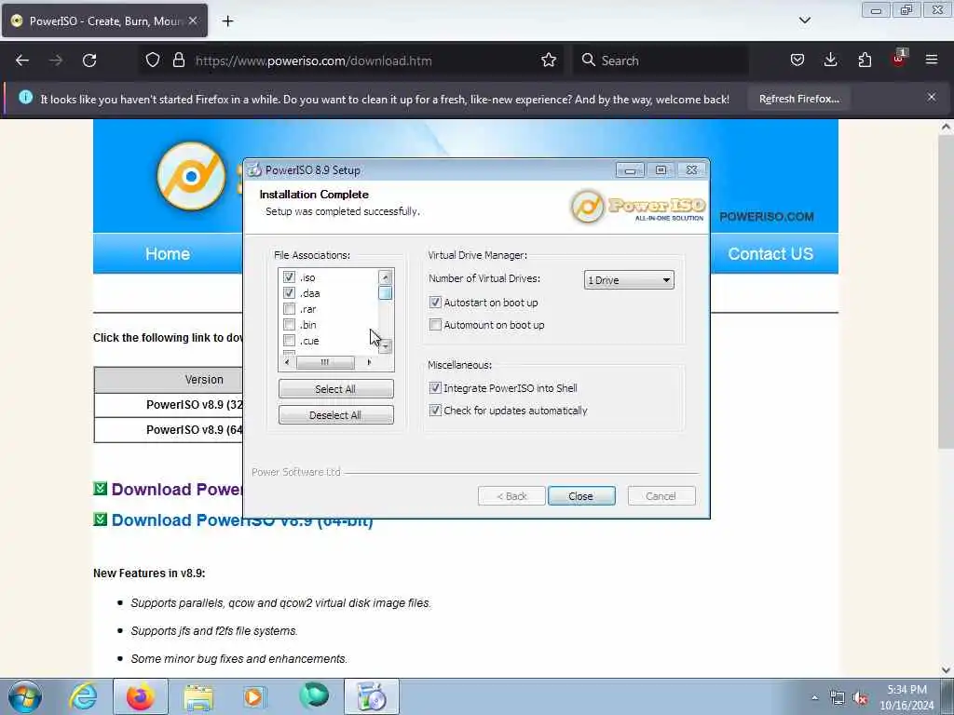Open the Contact US menu item
The image size is (954, 715).
770,253
